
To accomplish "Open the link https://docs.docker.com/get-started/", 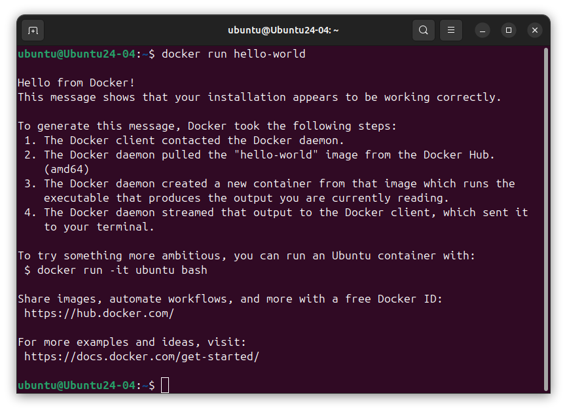I will (x=141, y=356).
